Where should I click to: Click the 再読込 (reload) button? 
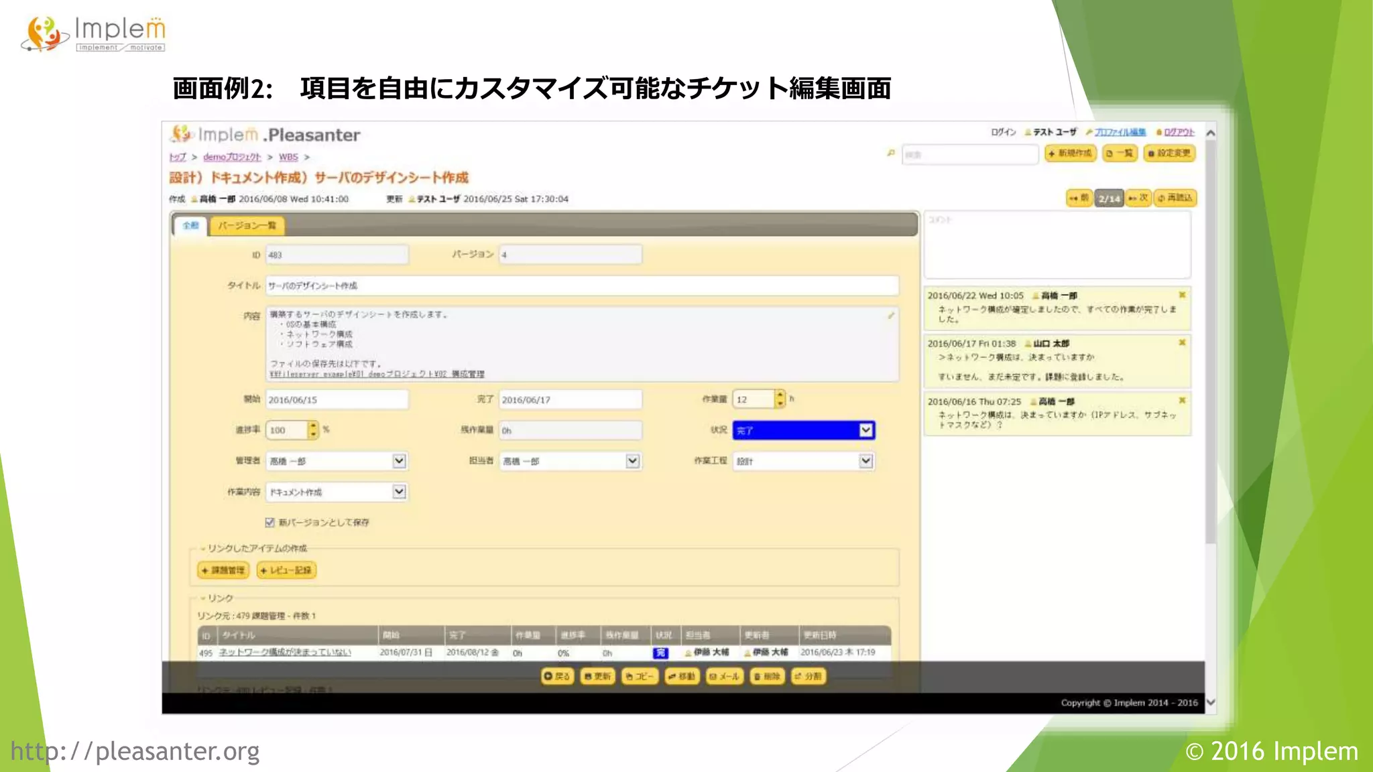tap(1175, 198)
